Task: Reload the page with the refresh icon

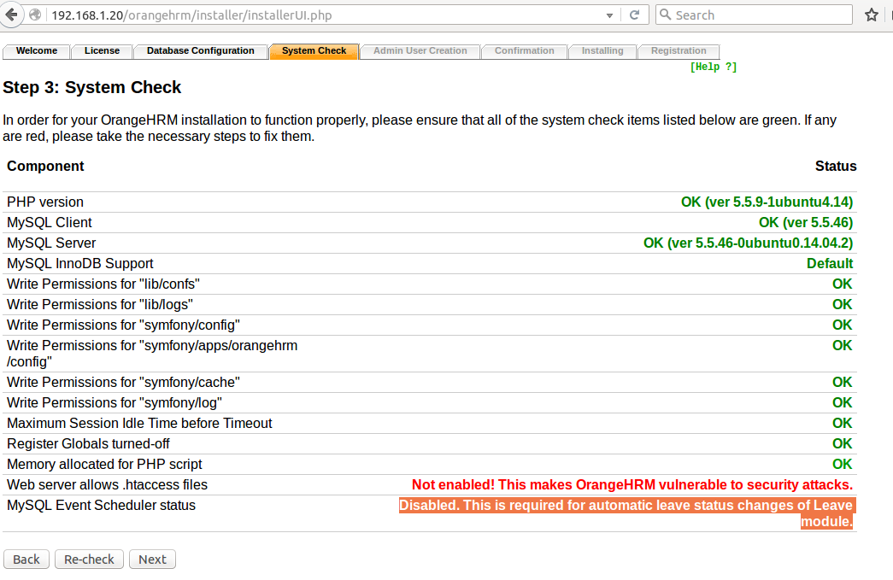Action: coord(634,15)
